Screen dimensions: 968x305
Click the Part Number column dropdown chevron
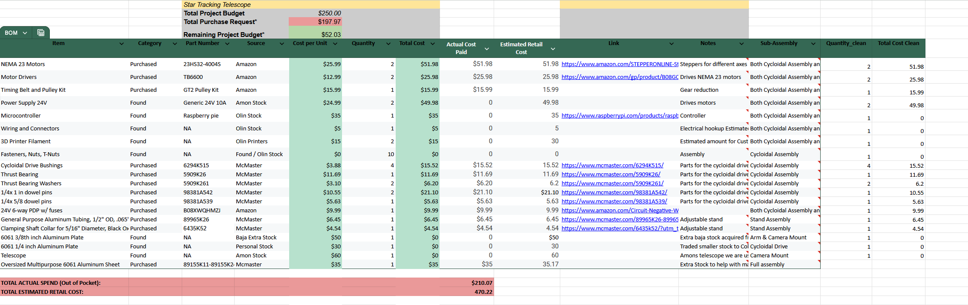point(227,44)
